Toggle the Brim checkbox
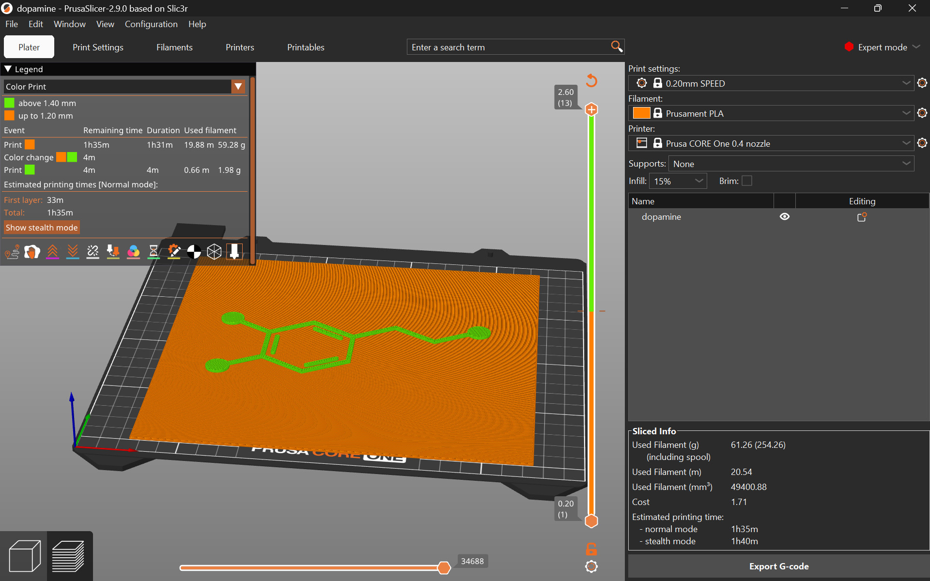This screenshot has height=581, width=930. (747, 181)
